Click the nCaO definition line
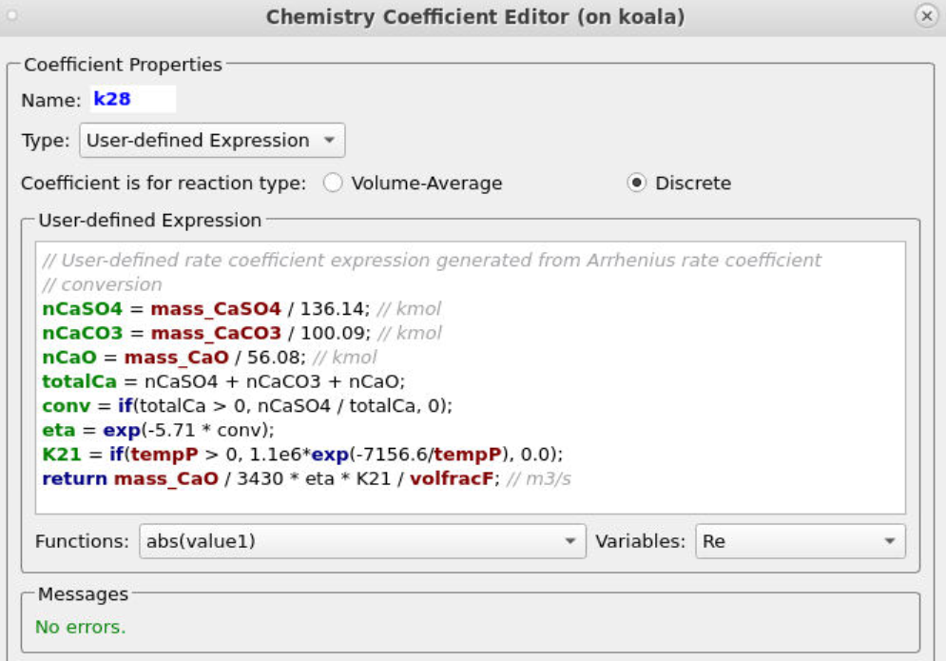Screen dimensions: 946x661 209,358
